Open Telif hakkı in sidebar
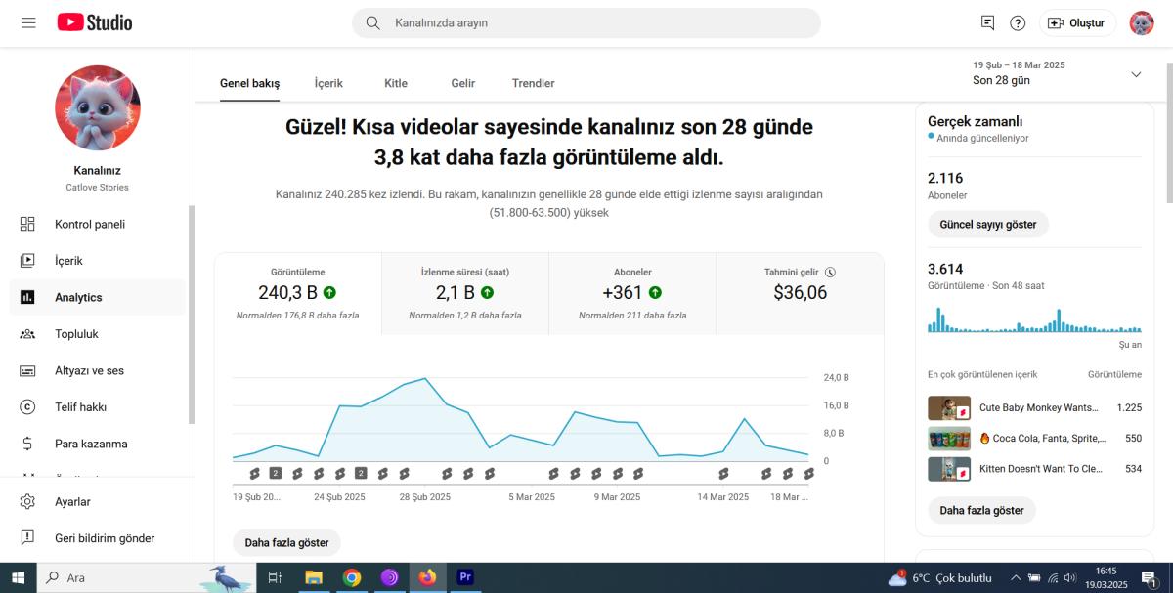 tap(97, 407)
